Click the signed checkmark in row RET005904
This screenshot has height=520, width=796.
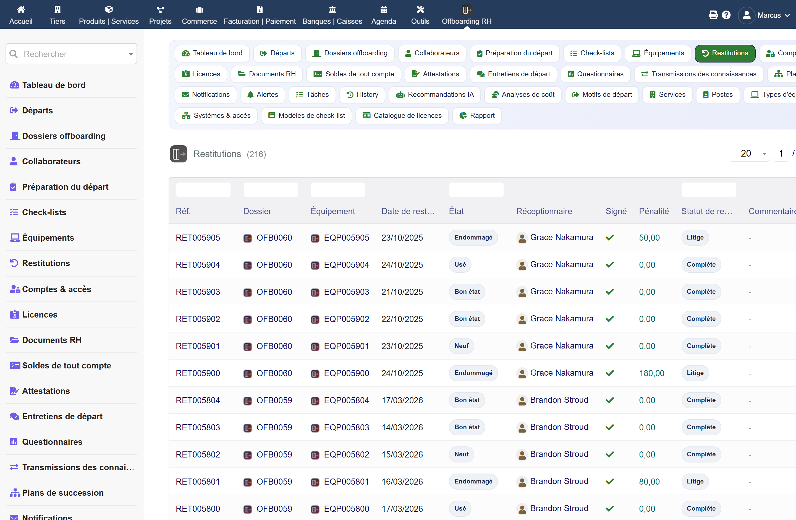point(610,265)
